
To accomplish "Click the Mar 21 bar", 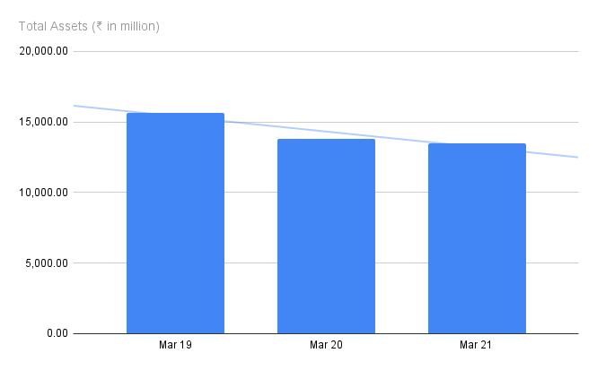I will coord(477,238).
